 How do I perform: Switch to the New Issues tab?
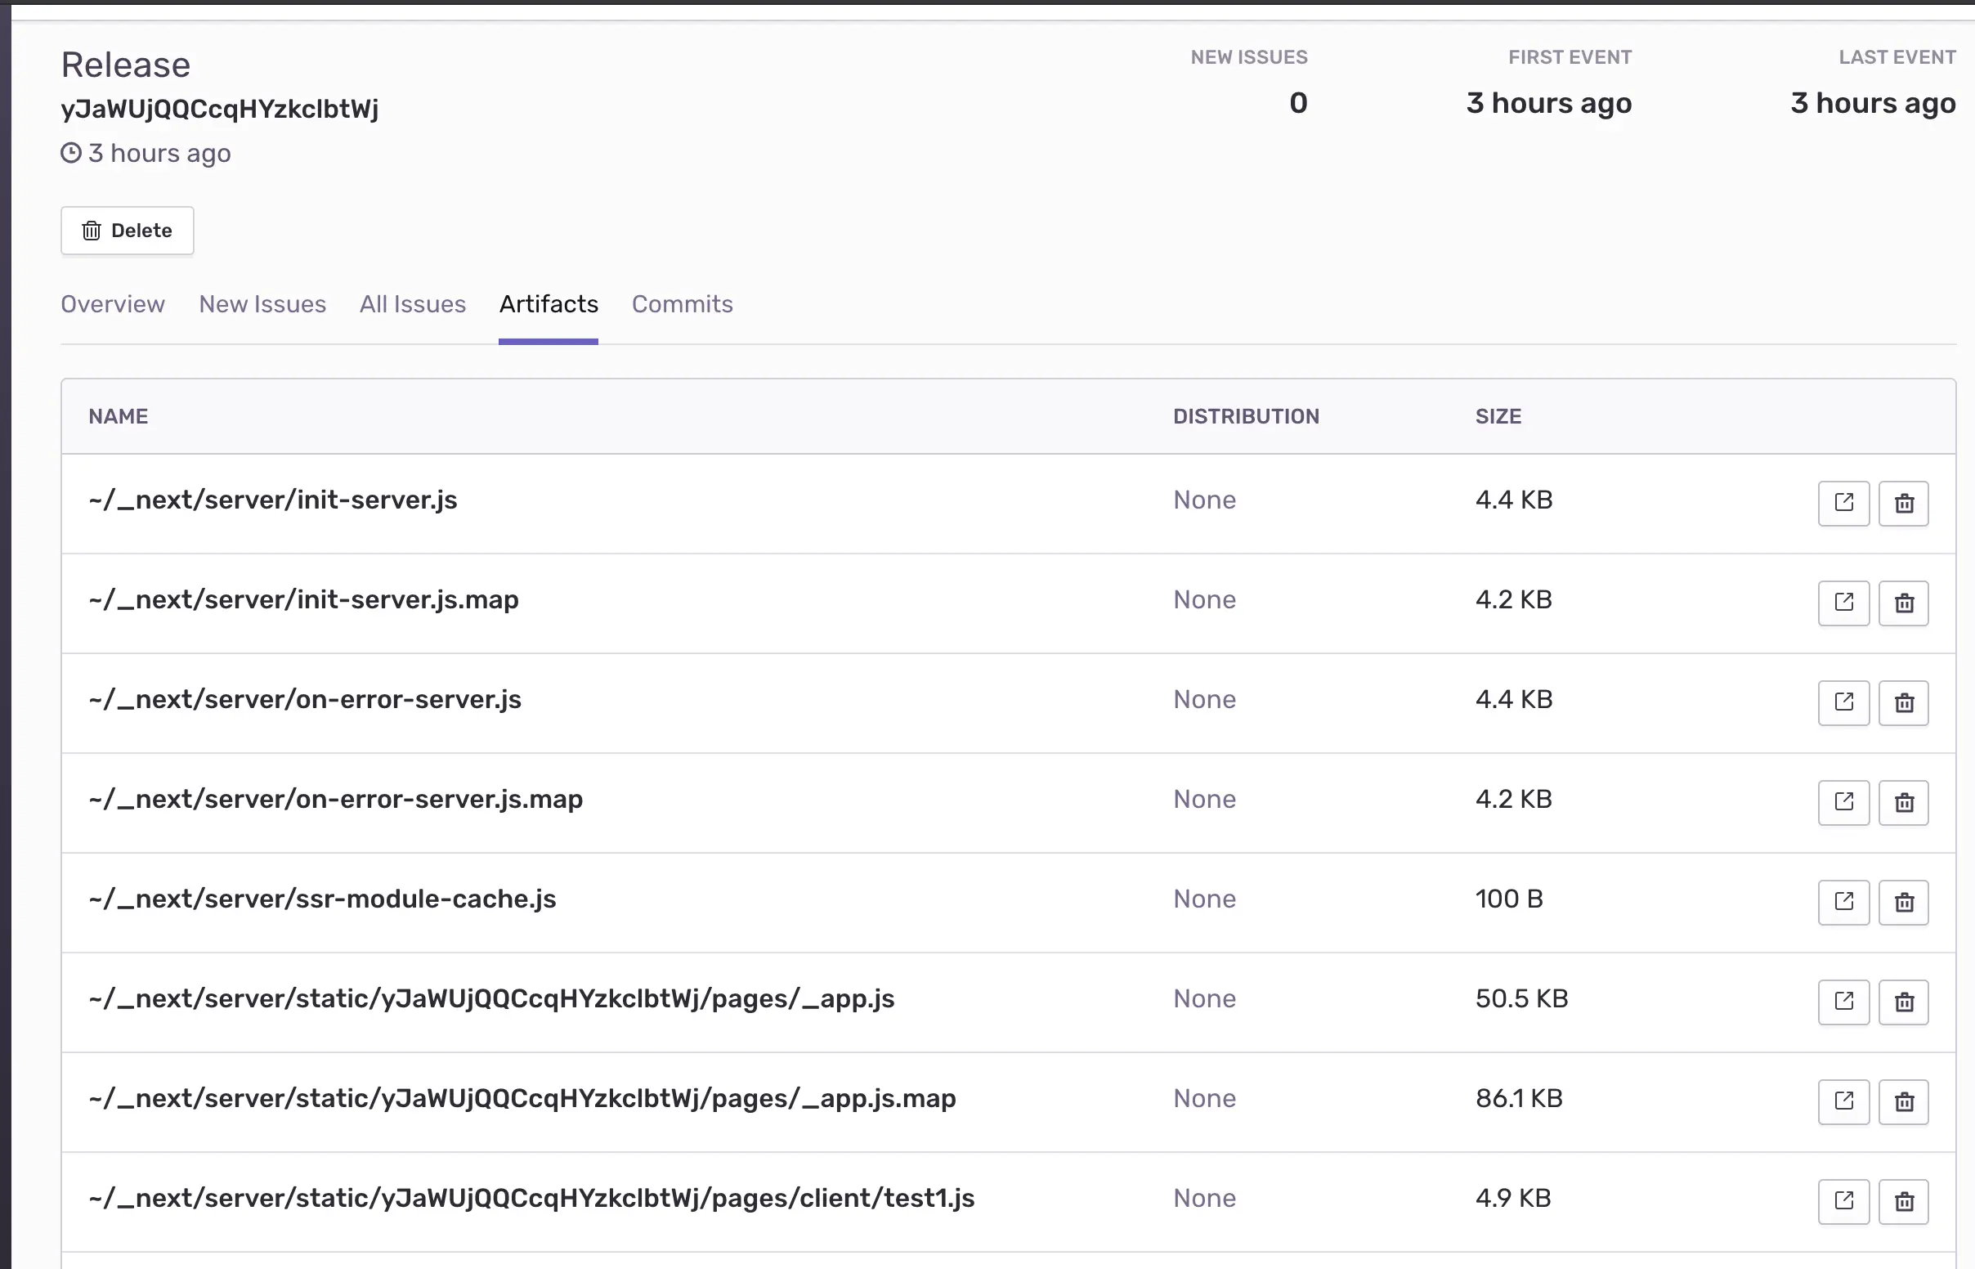[x=262, y=304]
